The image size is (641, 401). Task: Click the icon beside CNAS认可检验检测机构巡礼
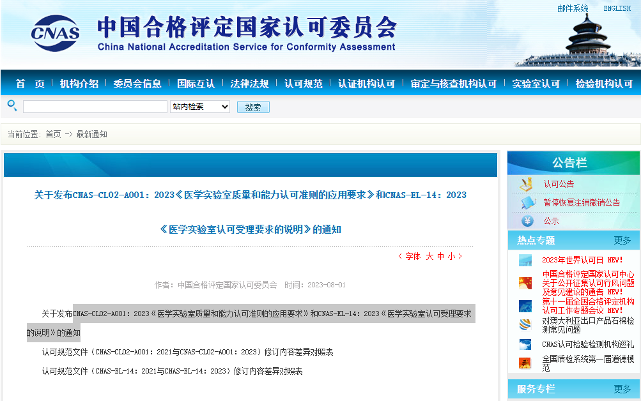[525, 344]
